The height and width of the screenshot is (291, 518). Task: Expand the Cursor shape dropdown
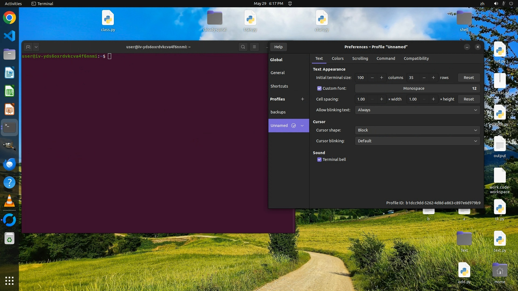coord(417,130)
